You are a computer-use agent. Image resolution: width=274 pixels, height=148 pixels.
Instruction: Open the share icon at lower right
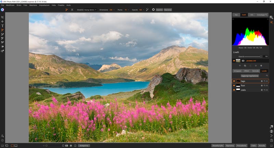271,136
